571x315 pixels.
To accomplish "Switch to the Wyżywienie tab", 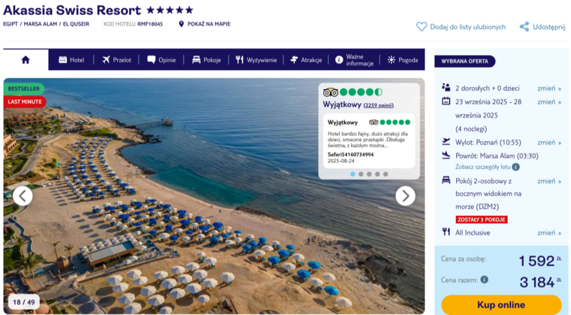I will coord(256,60).
